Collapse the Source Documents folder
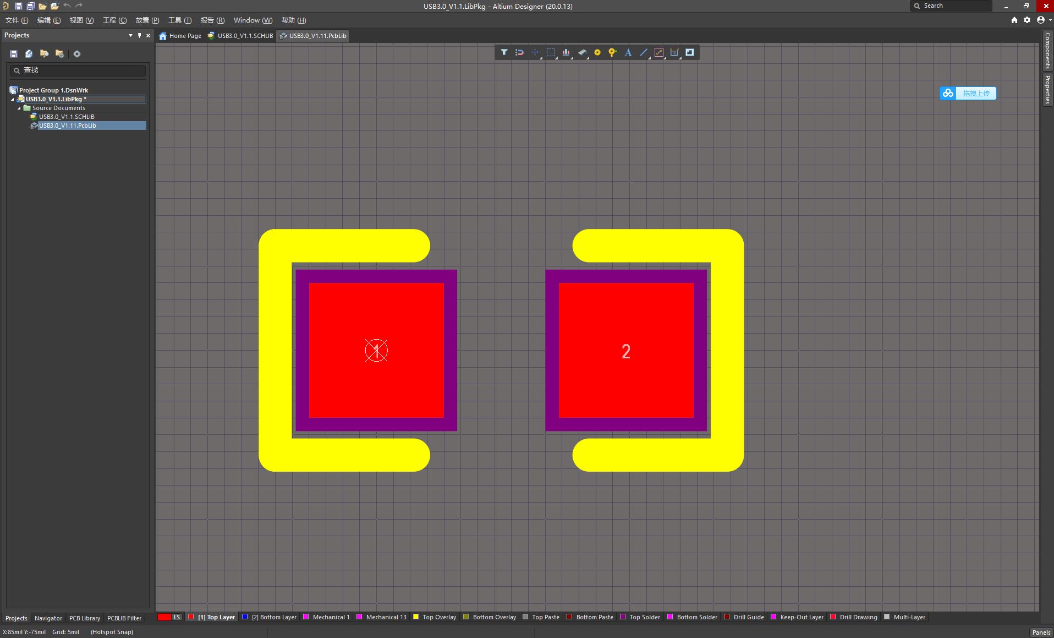1054x638 pixels. click(19, 108)
